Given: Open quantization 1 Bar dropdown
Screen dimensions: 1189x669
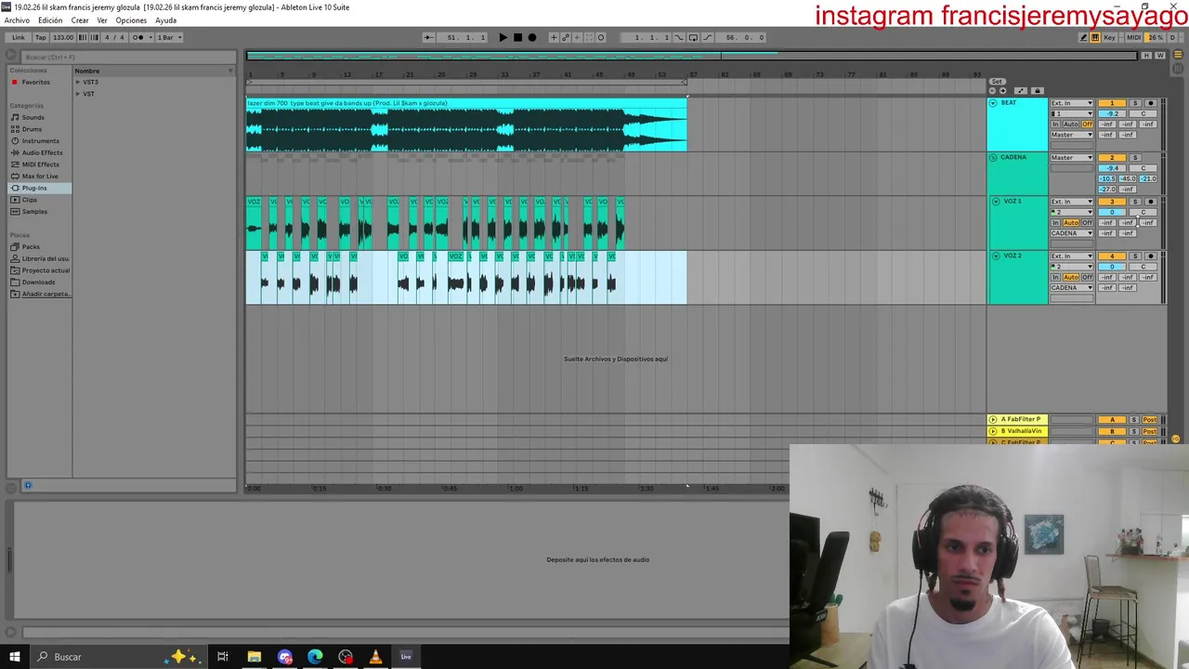Looking at the screenshot, I should tap(169, 37).
